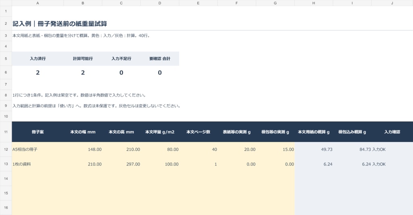Click title cell 記入例｜冊子発送前の紙重量試算
The height and width of the screenshot is (215, 413).
click(x=60, y=24)
